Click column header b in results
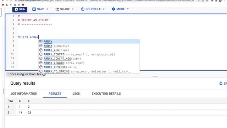 coord(28,101)
